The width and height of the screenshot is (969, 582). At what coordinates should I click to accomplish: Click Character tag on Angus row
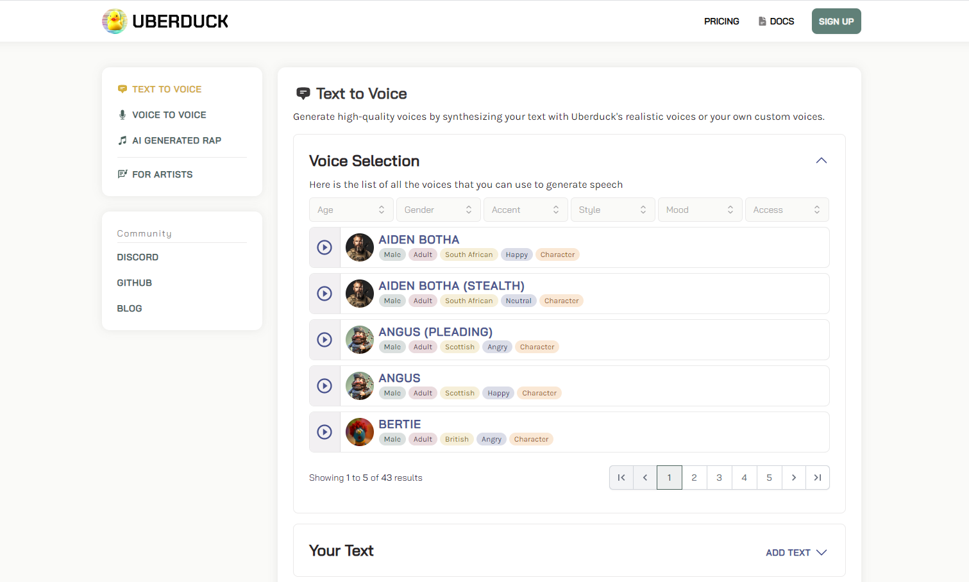point(539,393)
